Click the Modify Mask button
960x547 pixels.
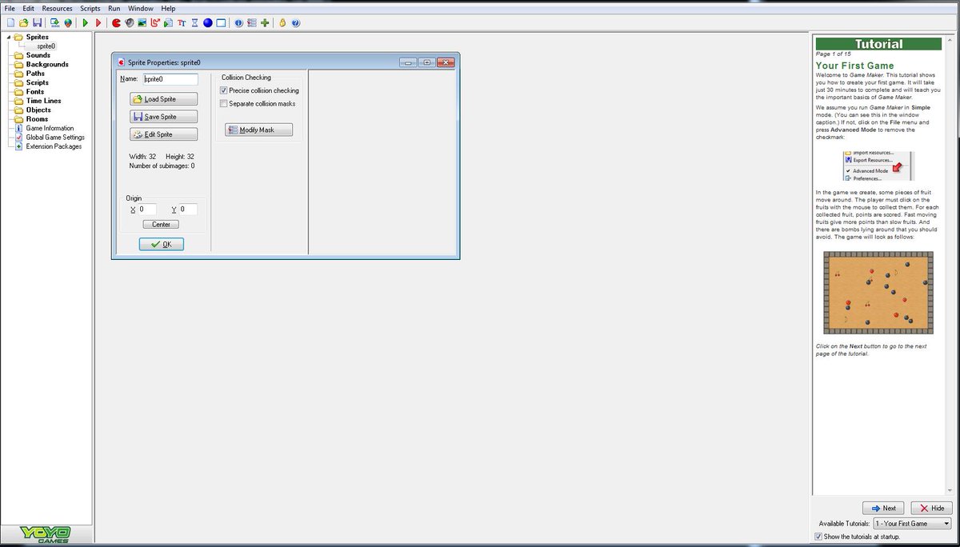point(259,130)
